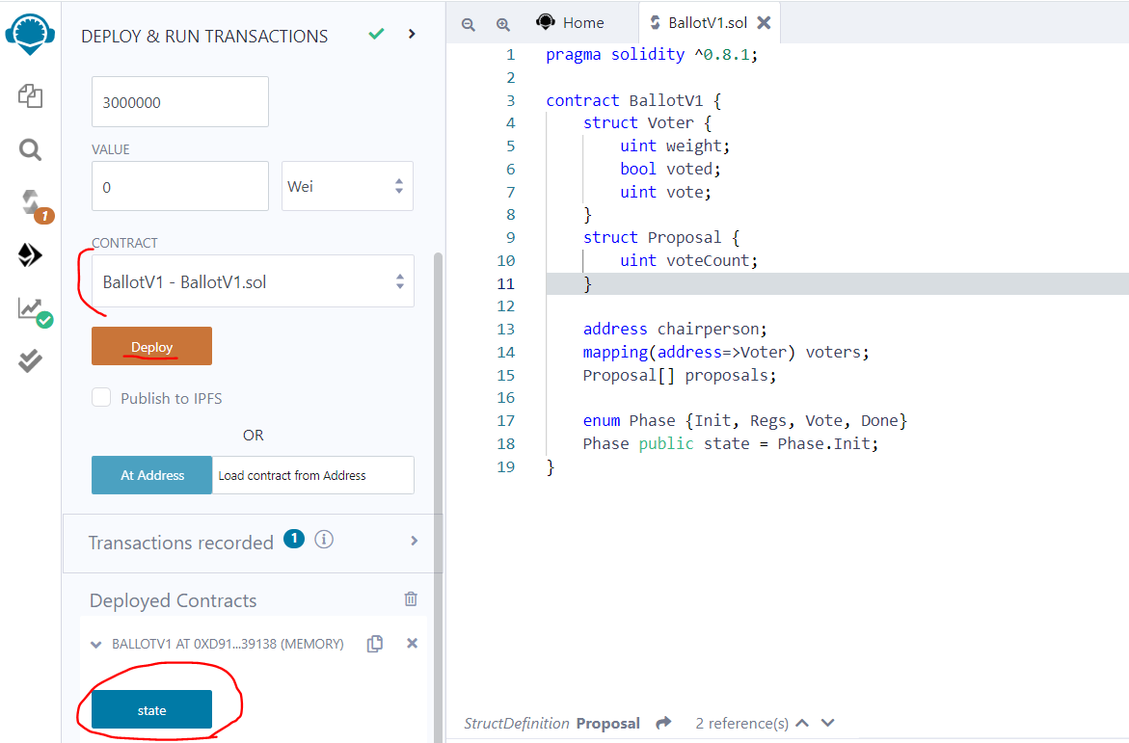Viewport: 1129px width, 743px height.
Task: Close the BallotV1.sol tab
Action: 764,23
